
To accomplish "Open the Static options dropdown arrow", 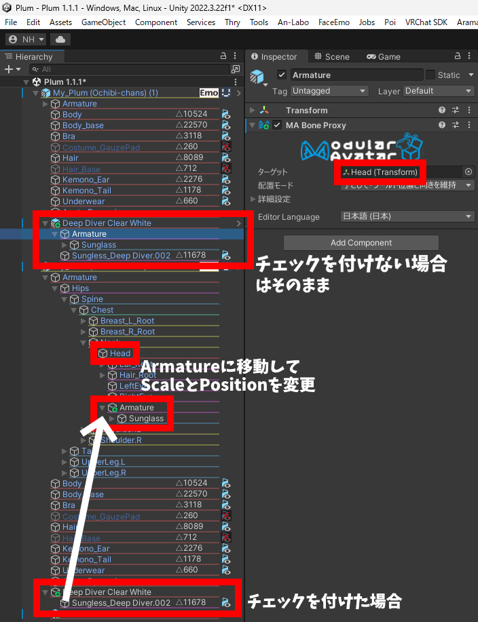I will (471, 75).
